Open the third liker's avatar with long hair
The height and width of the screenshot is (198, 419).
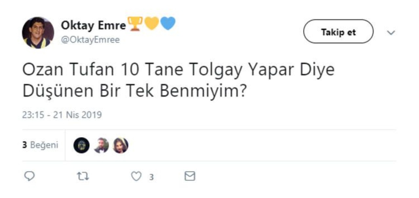[x=120, y=145]
